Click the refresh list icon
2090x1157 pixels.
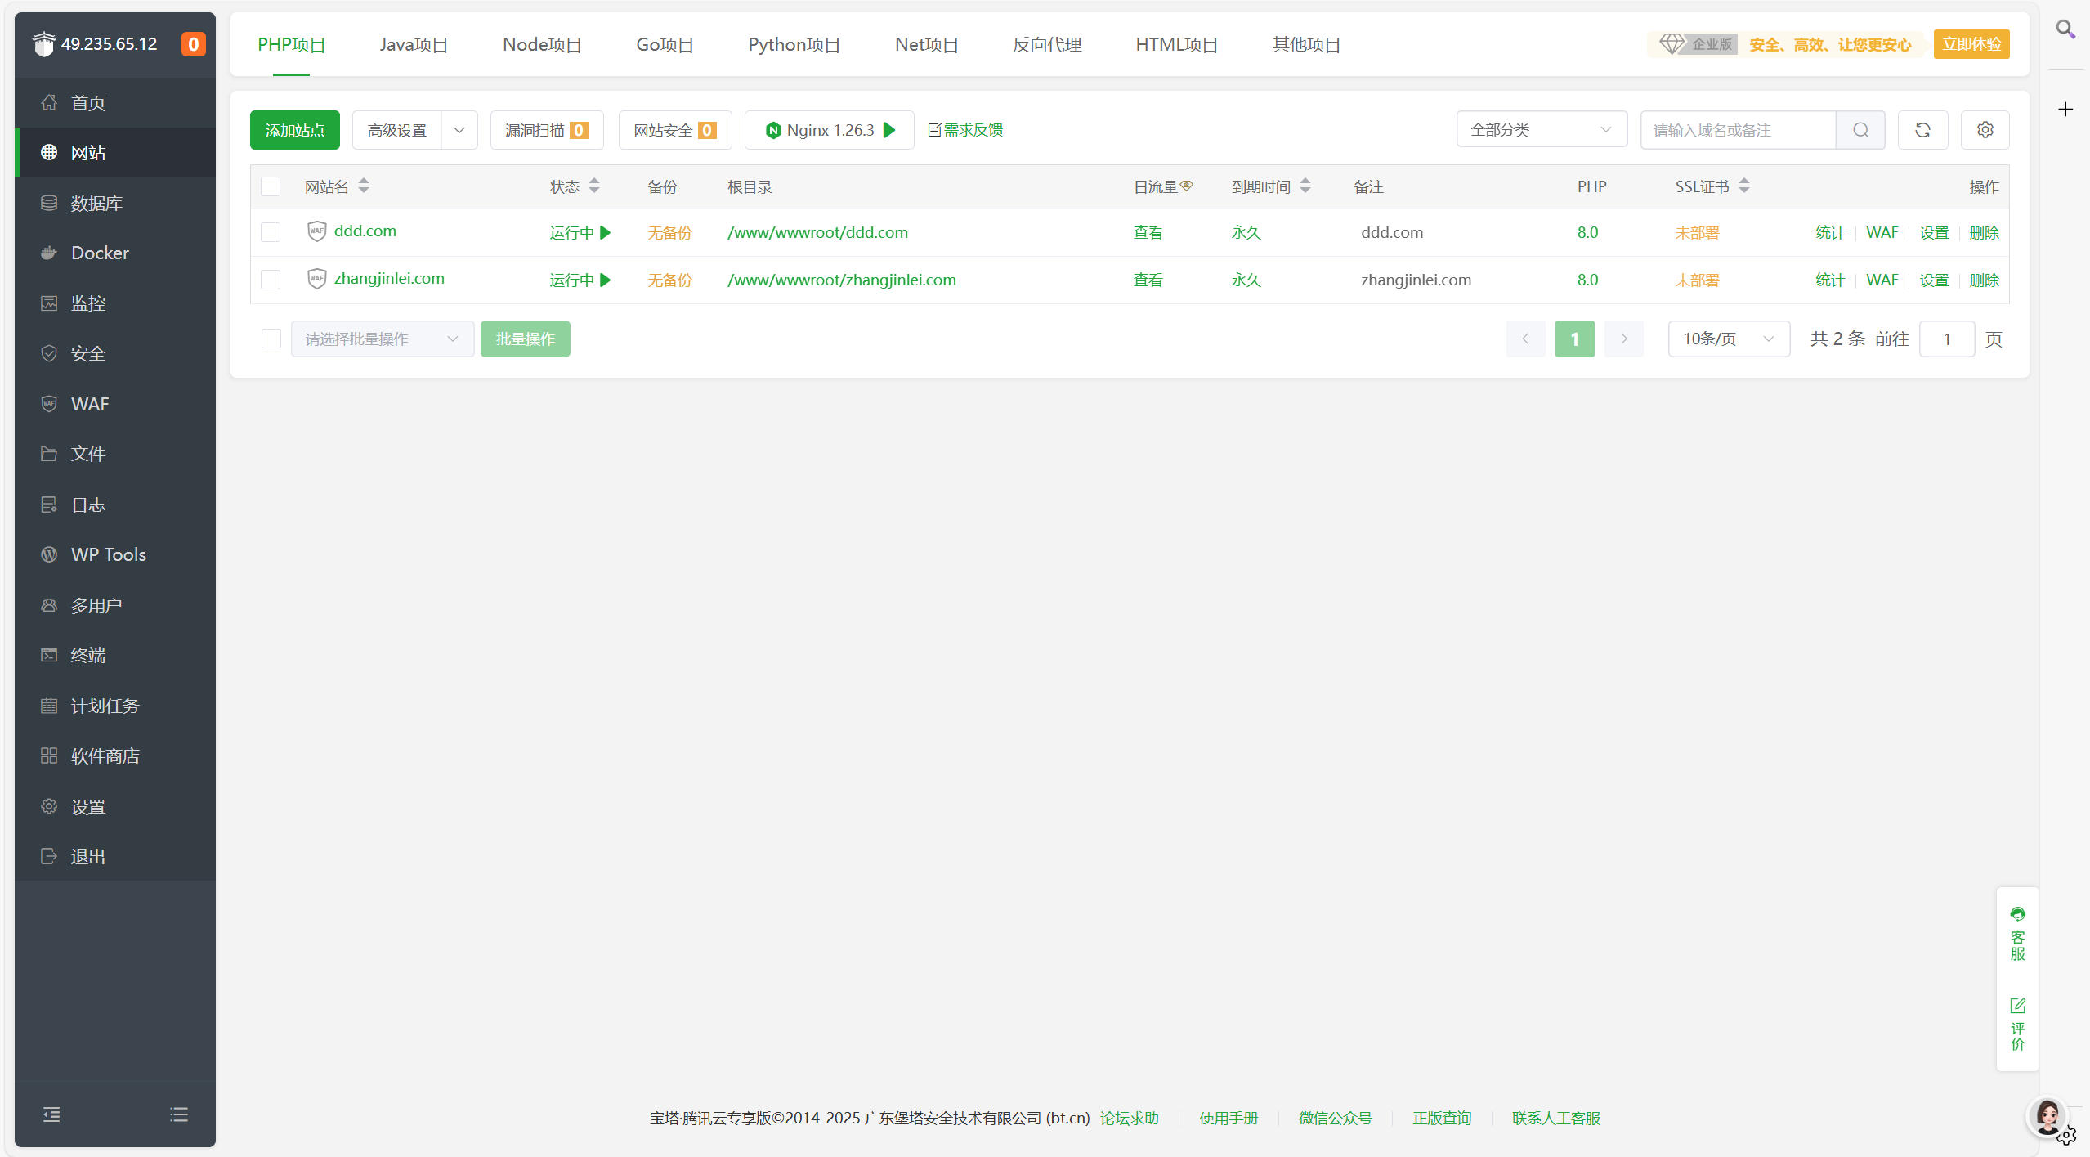pos(1922,130)
